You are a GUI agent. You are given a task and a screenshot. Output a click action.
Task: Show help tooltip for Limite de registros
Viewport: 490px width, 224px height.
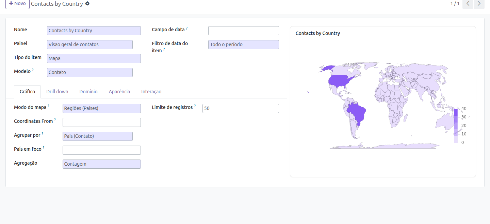click(195, 106)
